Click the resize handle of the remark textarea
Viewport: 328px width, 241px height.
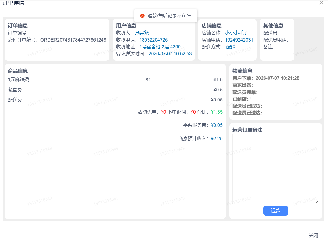pyautogui.click(x=317, y=202)
